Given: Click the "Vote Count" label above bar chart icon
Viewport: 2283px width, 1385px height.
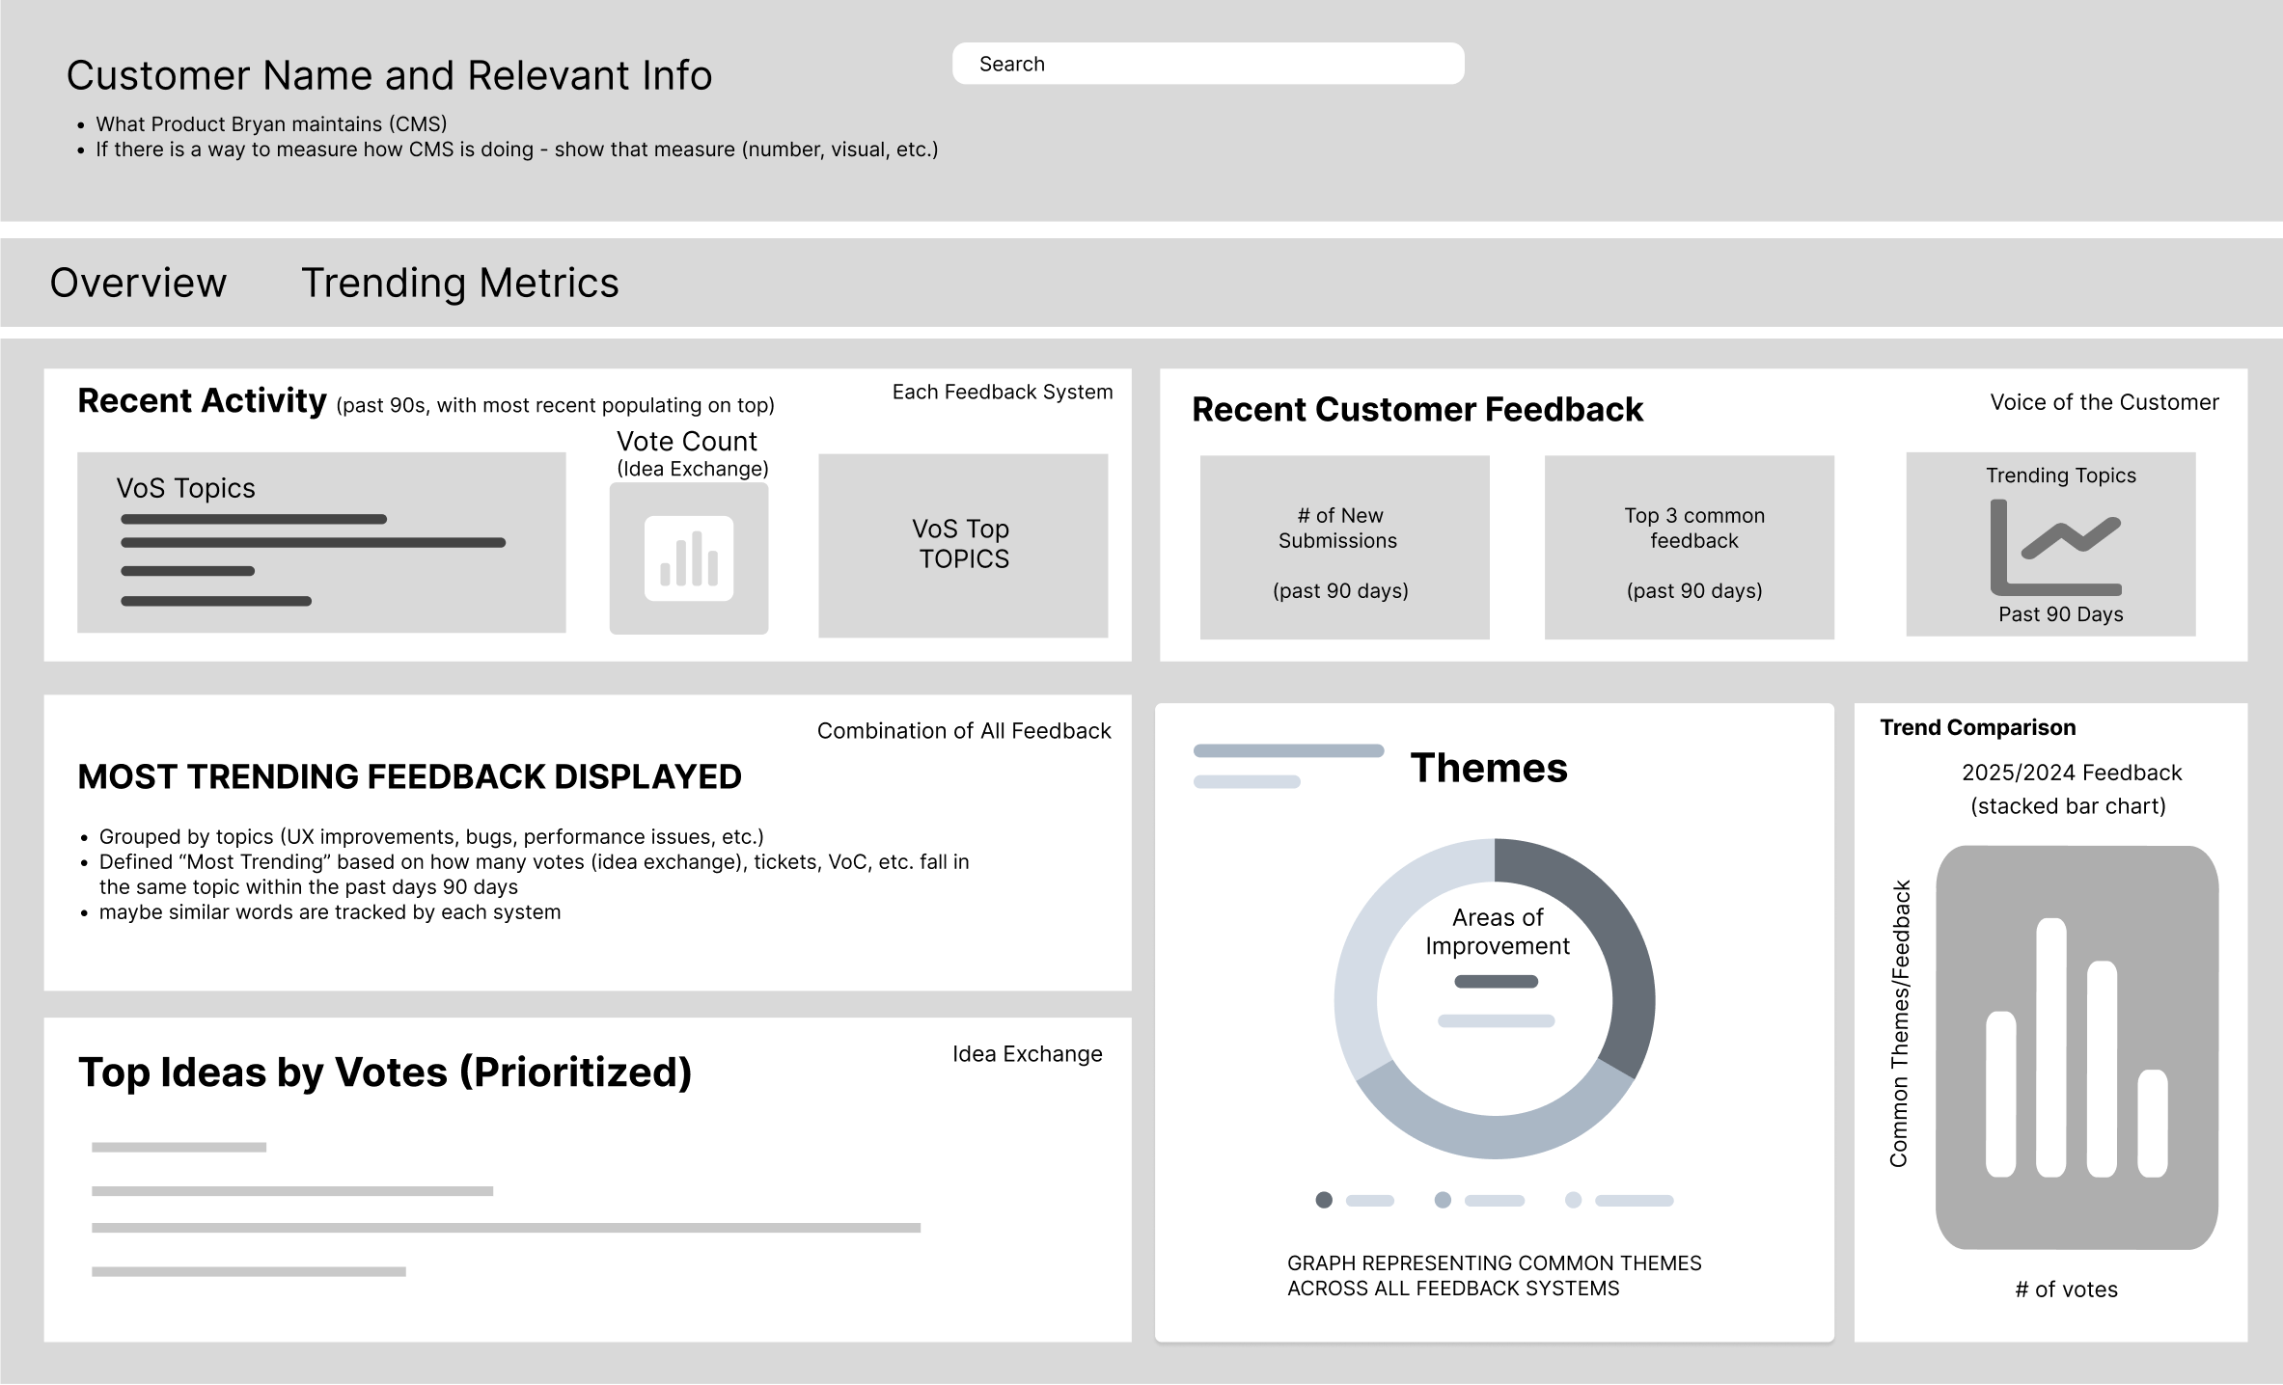Looking at the screenshot, I should (x=687, y=441).
